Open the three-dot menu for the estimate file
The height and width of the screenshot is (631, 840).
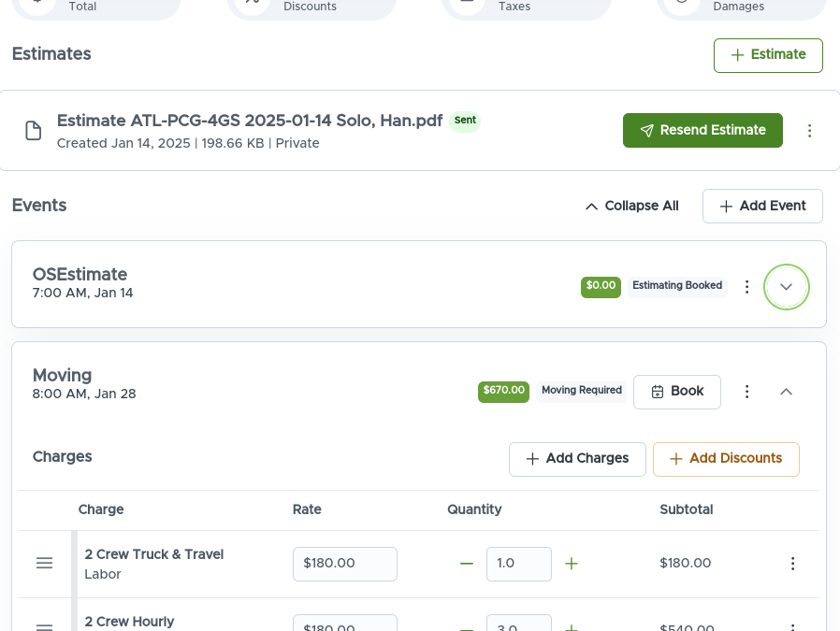810,130
